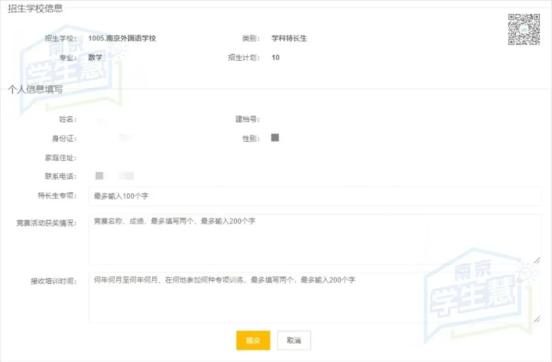Viewport: 552px width, 362px height.
Task: Click the 个人信息填写 section heading
Action: 35,89
